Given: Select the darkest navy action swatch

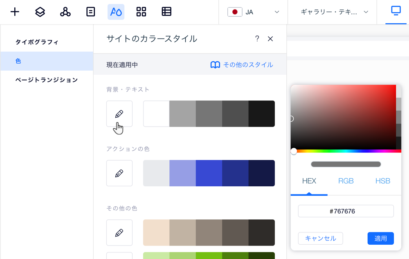Looking at the screenshot, I should click(262, 173).
